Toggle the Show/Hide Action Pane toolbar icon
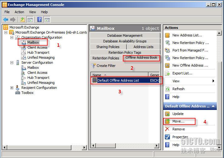This screenshot has height=158, width=224. (47, 19)
